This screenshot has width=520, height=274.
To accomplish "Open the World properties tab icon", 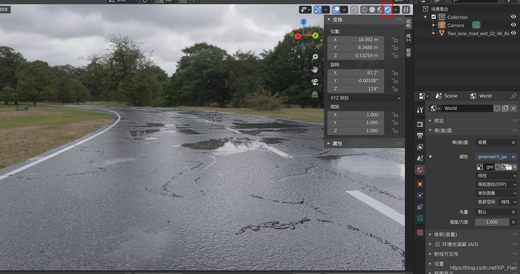I will (x=420, y=170).
